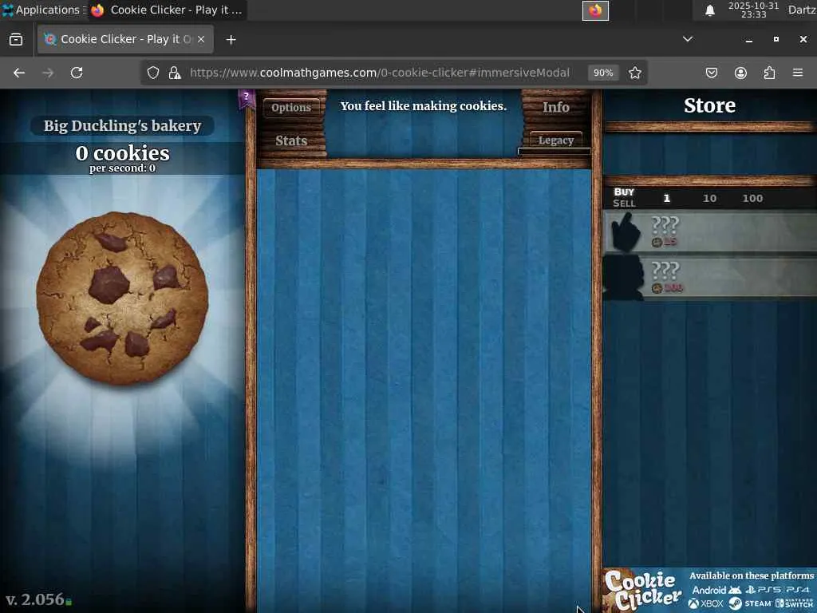
Task: Open the Dartz user menu
Action: tap(802, 10)
